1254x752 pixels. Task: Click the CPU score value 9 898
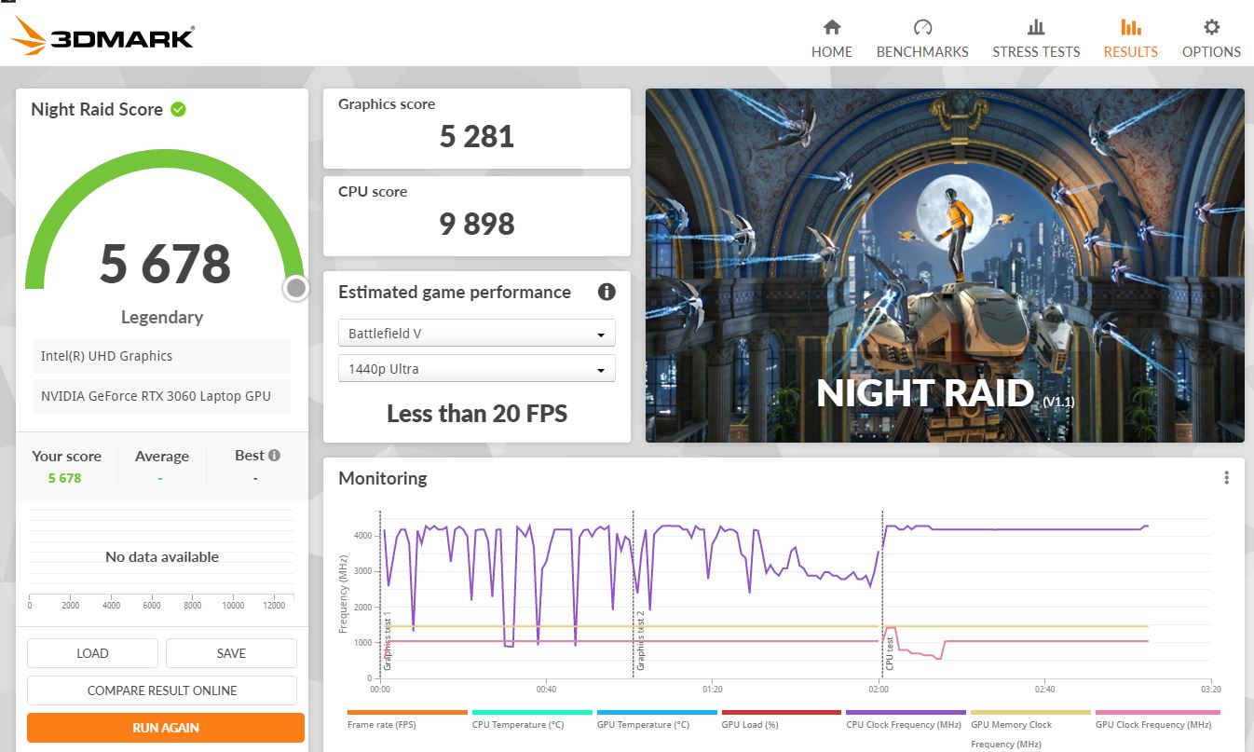point(477,225)
